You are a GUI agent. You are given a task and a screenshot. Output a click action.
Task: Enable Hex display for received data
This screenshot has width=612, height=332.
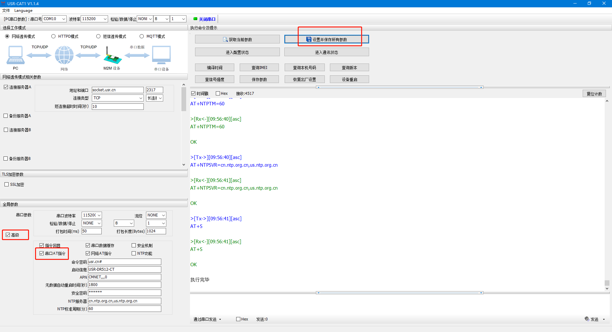click(218, 94)
